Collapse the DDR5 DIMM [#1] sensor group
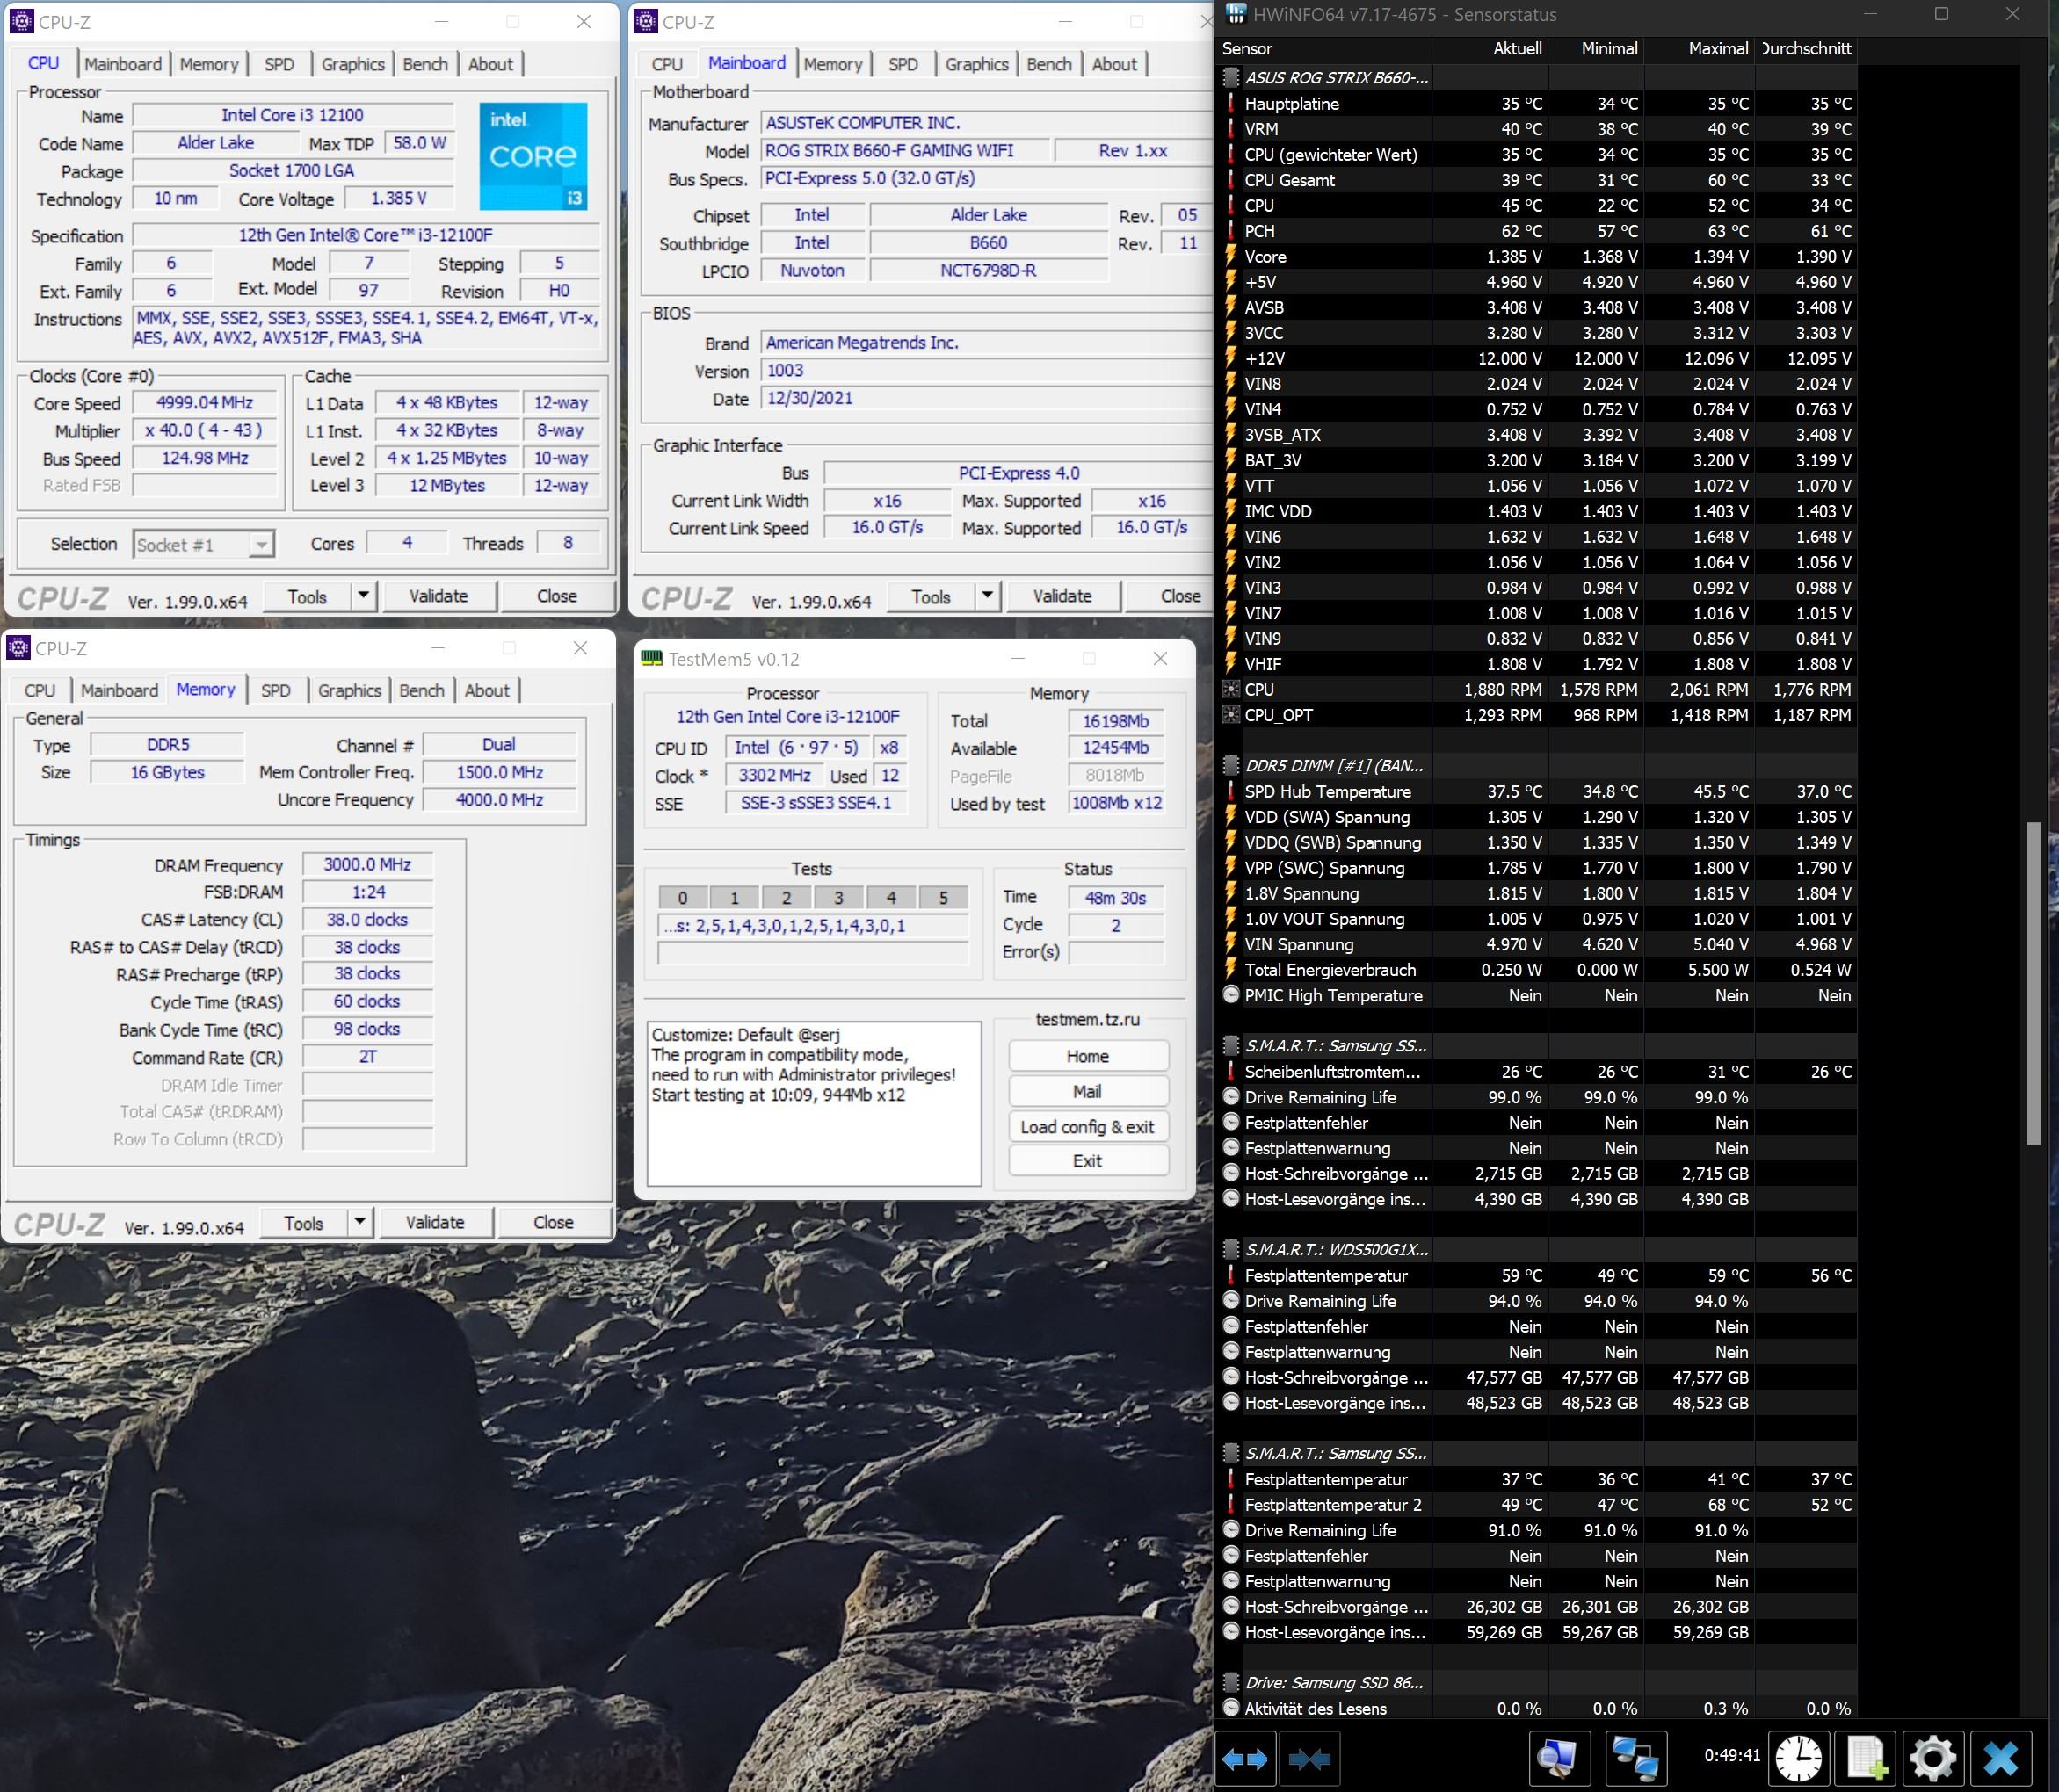Image resolution: width=2059 pixels, height=1792 pixels. point(1230,765)
